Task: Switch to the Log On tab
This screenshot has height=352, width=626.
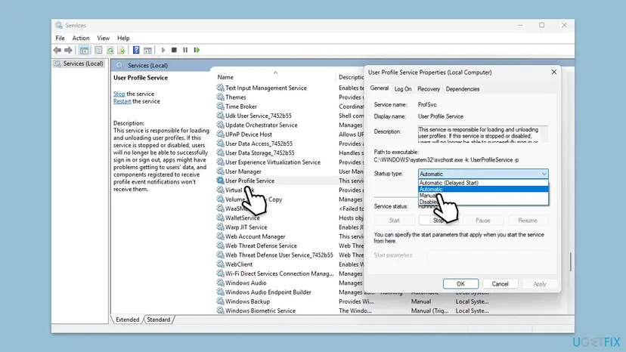Action: (403, 89)
